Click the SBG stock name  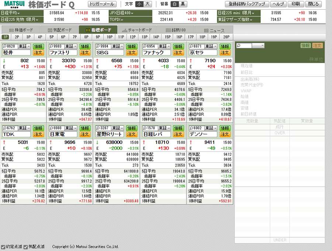pos(110,52)
